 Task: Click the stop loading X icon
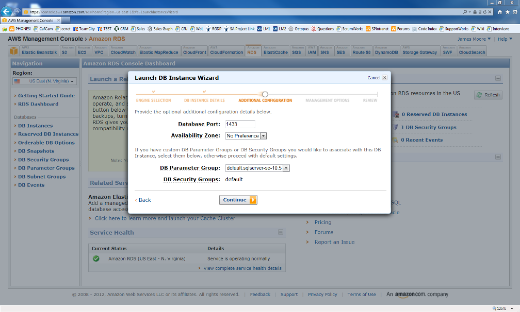pos(490,12)
